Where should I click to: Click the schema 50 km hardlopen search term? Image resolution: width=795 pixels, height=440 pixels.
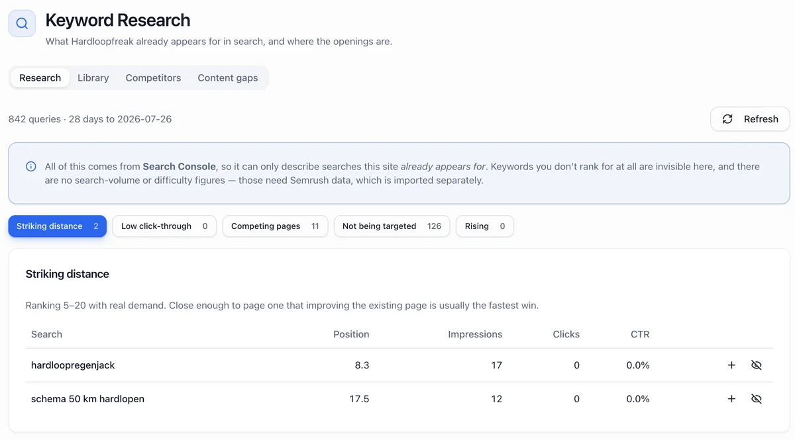(87, 399)
